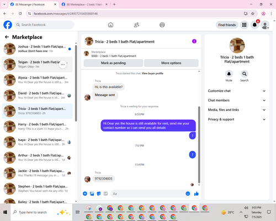The width and height of the screenshot is (276, 221).
Task: Open the Facebook home icon
Action: tap(110, 25)
